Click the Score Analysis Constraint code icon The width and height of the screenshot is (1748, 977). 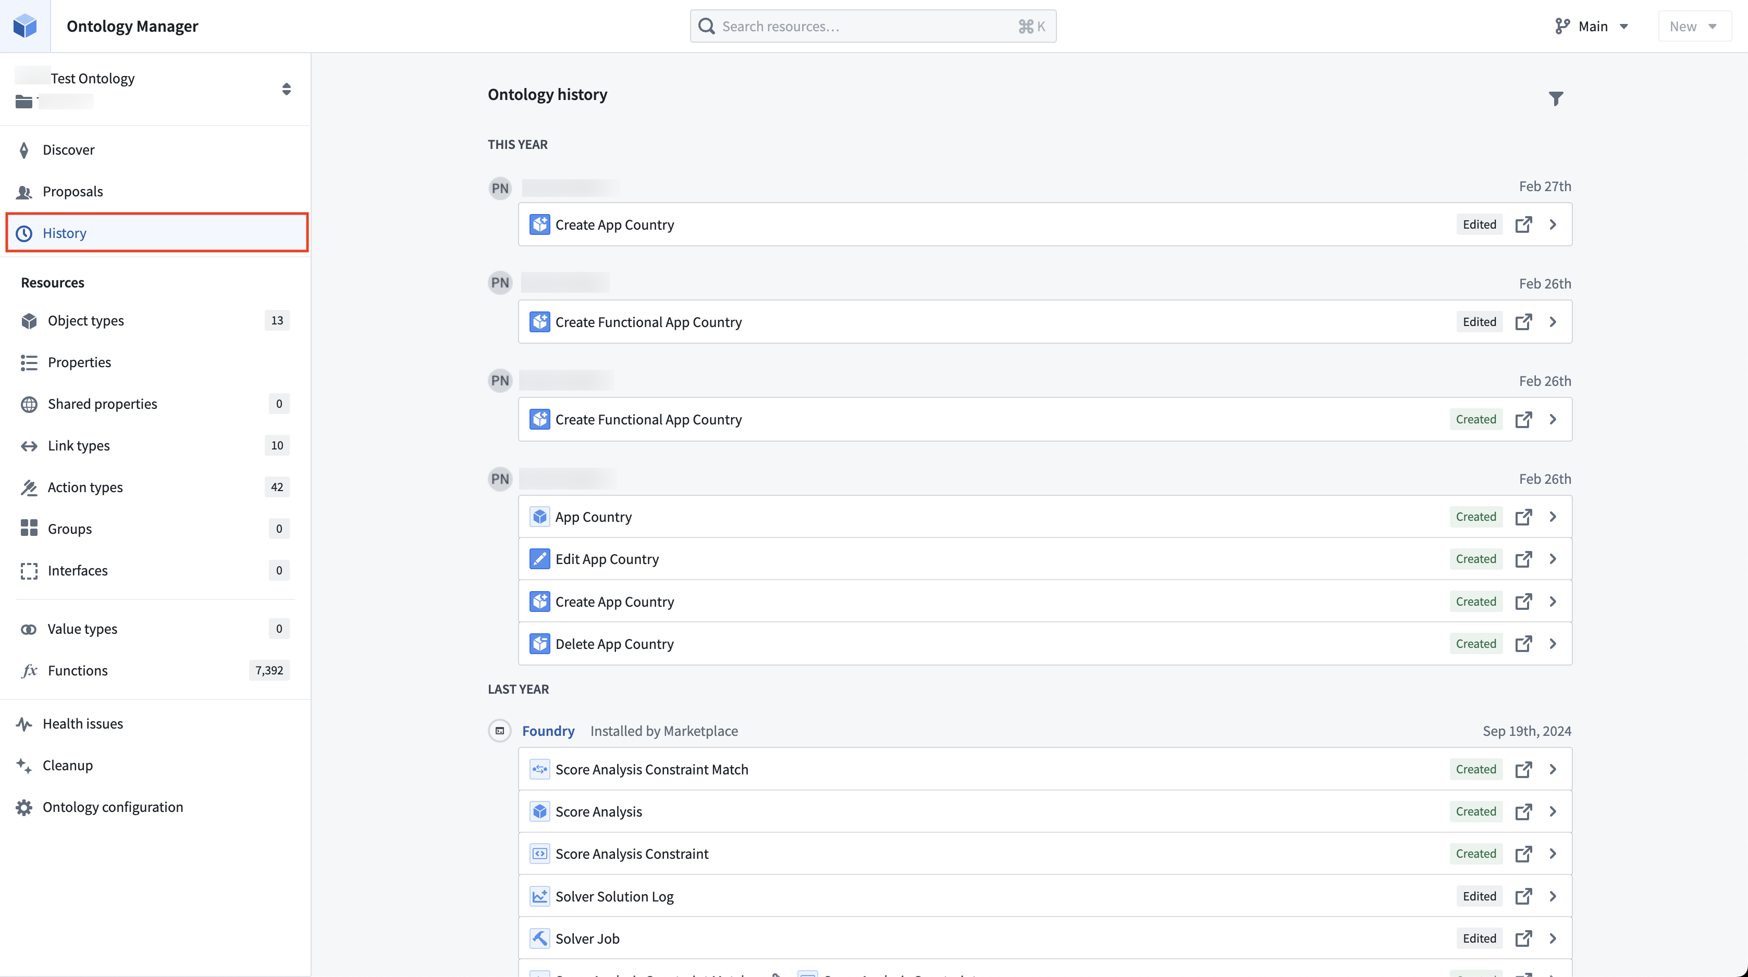539,854
